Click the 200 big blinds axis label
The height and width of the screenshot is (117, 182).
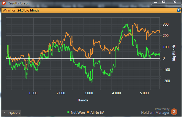166,36
